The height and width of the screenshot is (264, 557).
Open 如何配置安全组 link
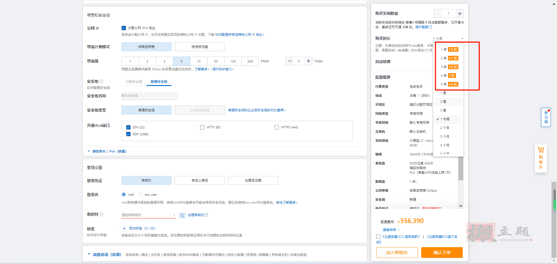point(98,88)
